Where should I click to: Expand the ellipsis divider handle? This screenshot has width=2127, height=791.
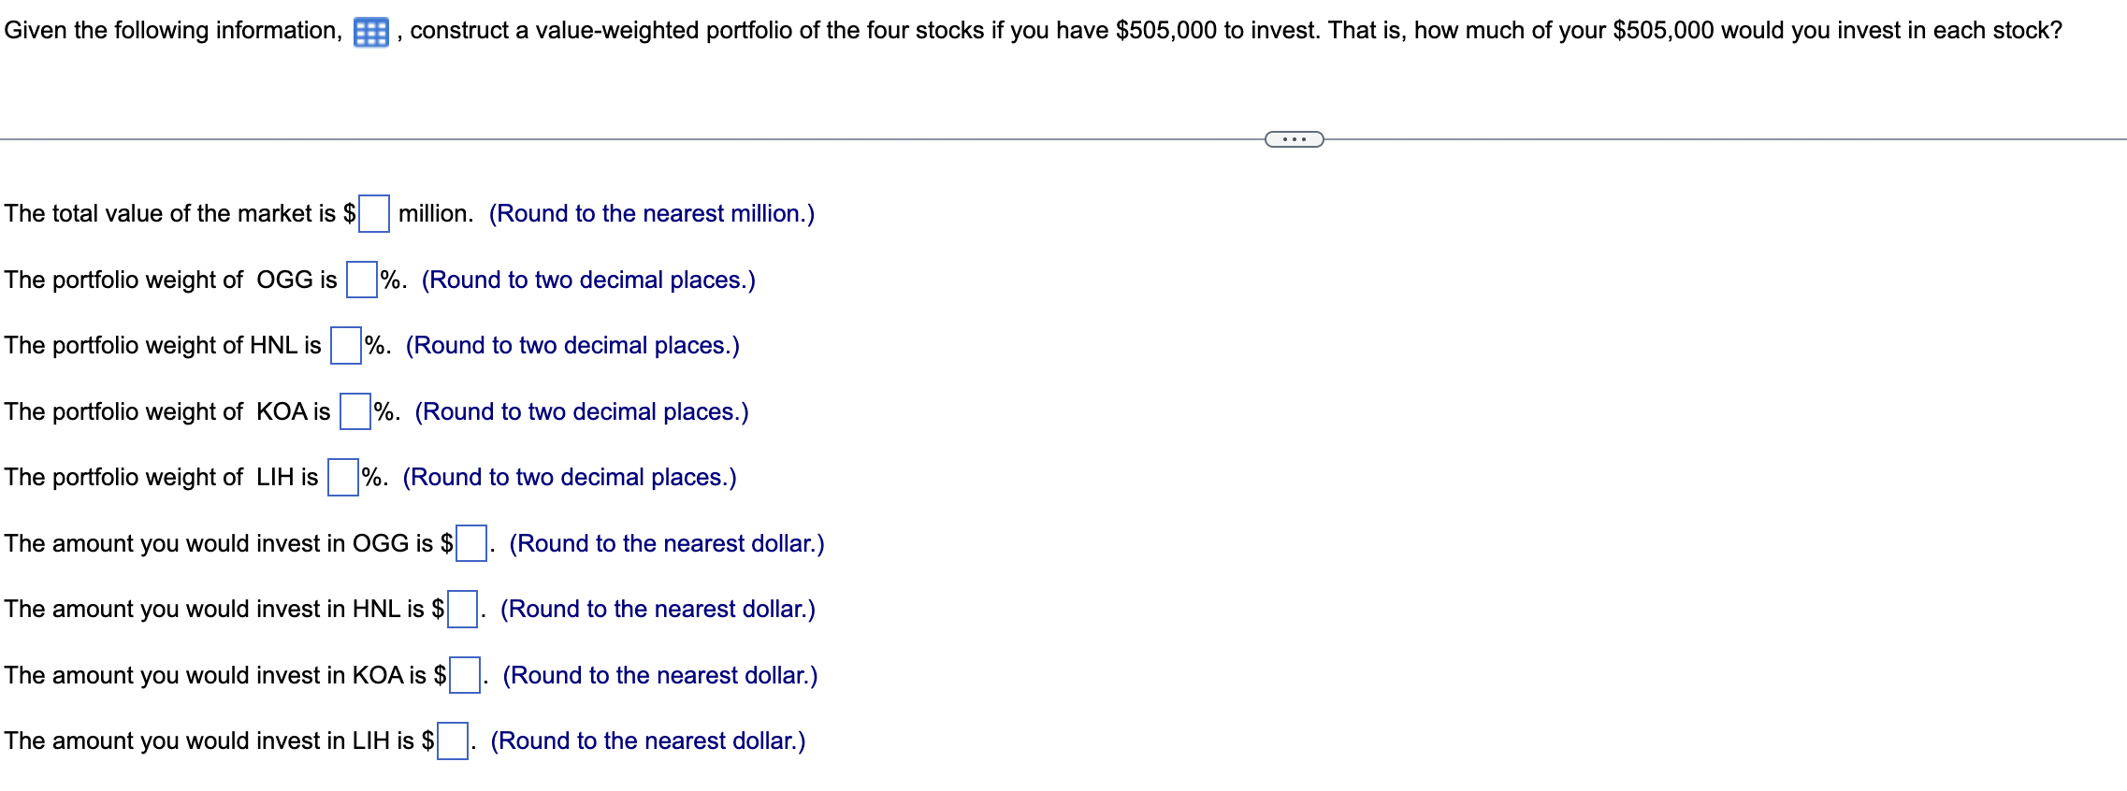coord(1294,139)
